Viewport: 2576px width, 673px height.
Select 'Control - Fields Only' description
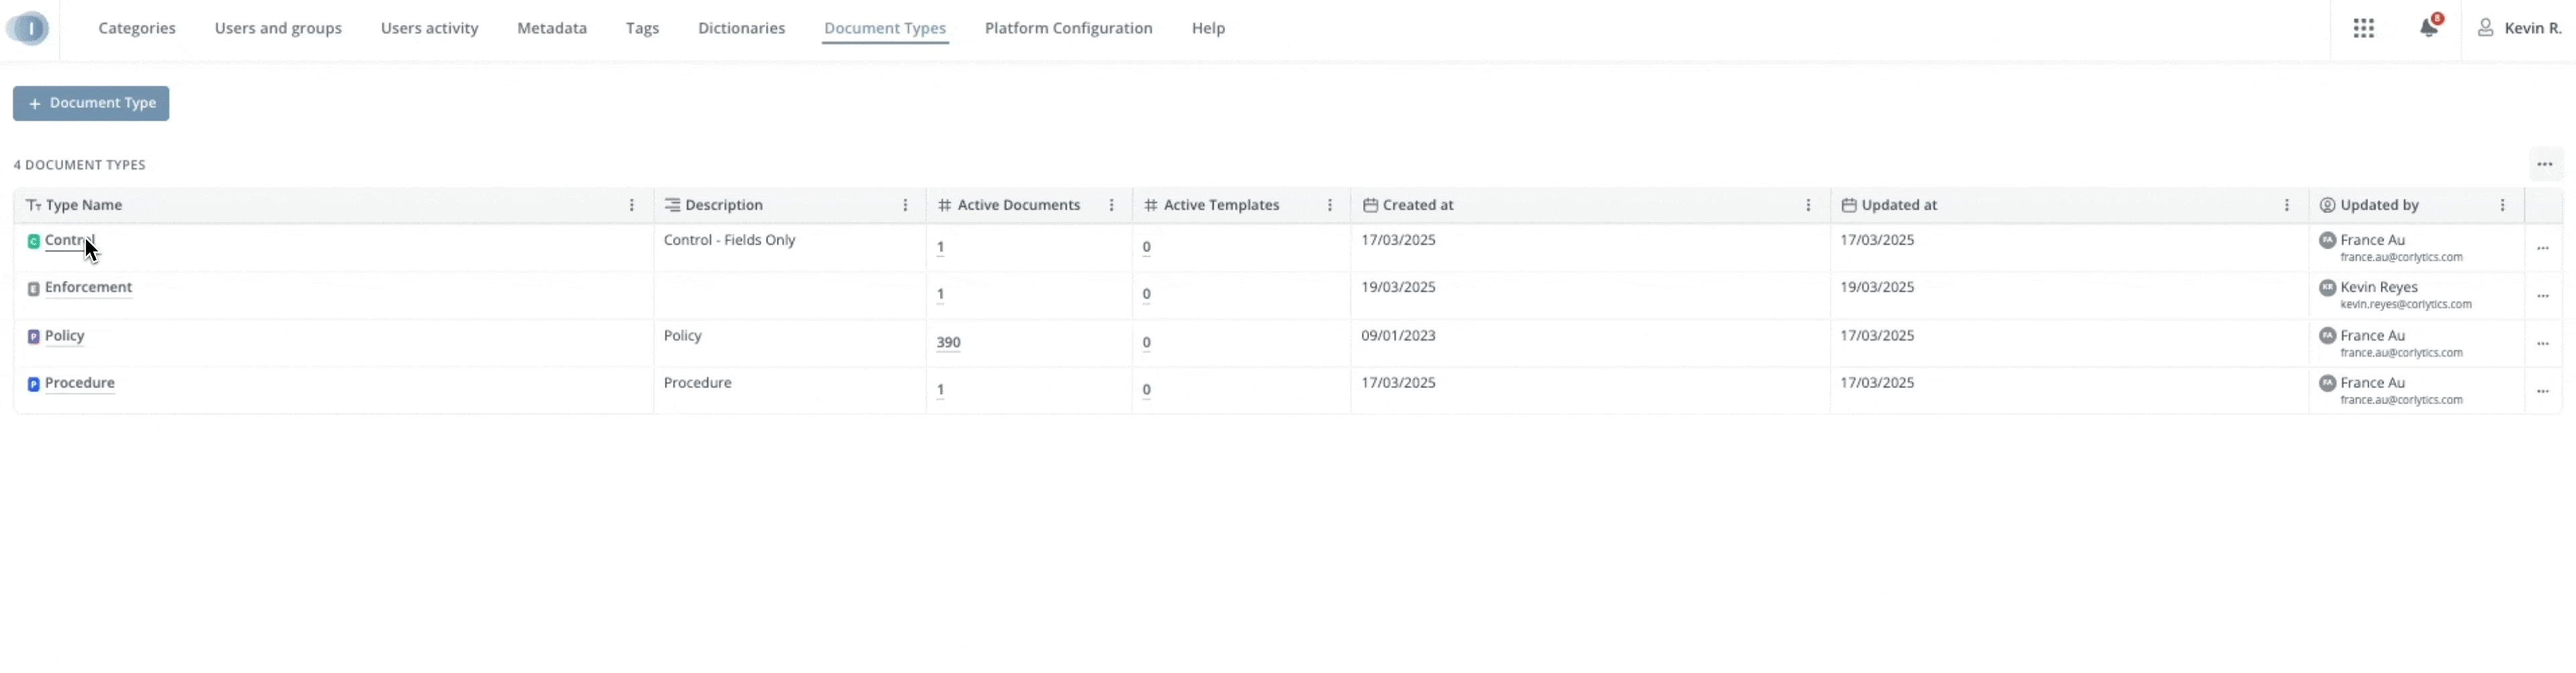coord(729,241)
